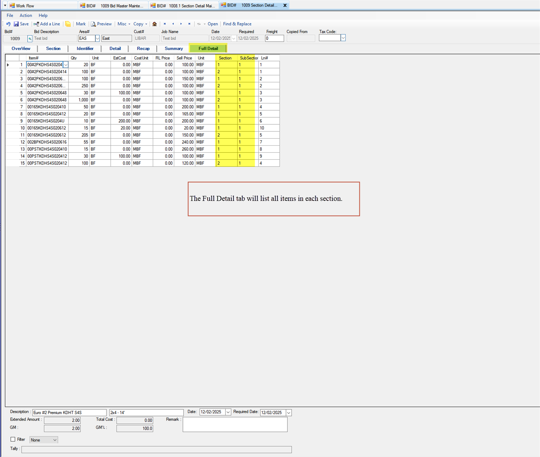Open the Filter None dropdown
This screenshot has width=540, height=457.
click(x=54, y=440)
